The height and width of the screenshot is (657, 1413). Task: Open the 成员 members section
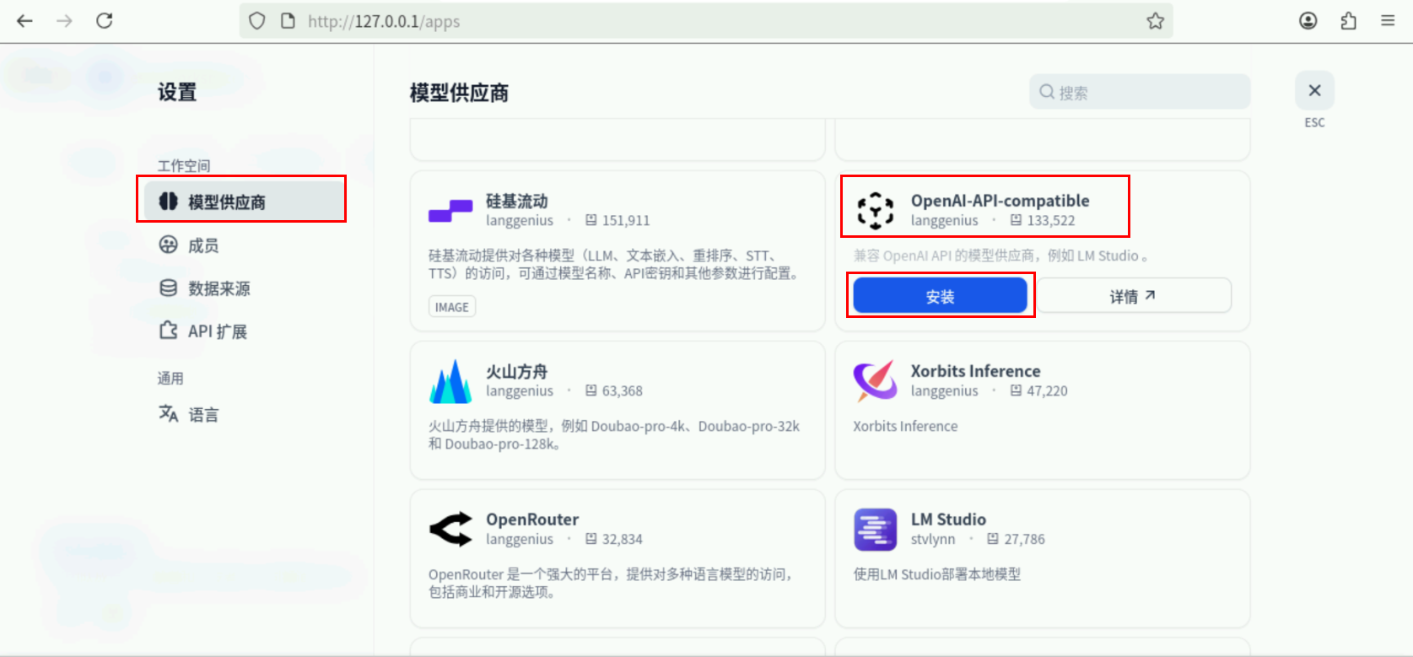(x=202, y=245)
